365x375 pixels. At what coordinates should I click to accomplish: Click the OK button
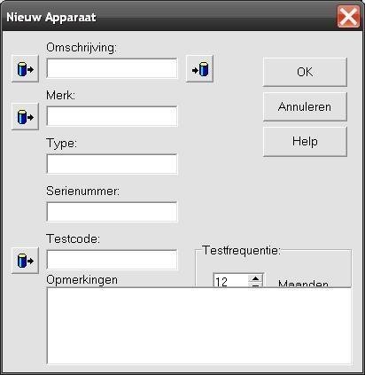click(x=305, y=72)
